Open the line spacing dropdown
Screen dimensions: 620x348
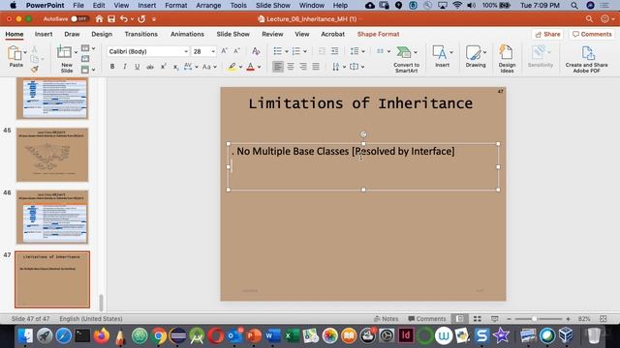(x=363, y=51)
